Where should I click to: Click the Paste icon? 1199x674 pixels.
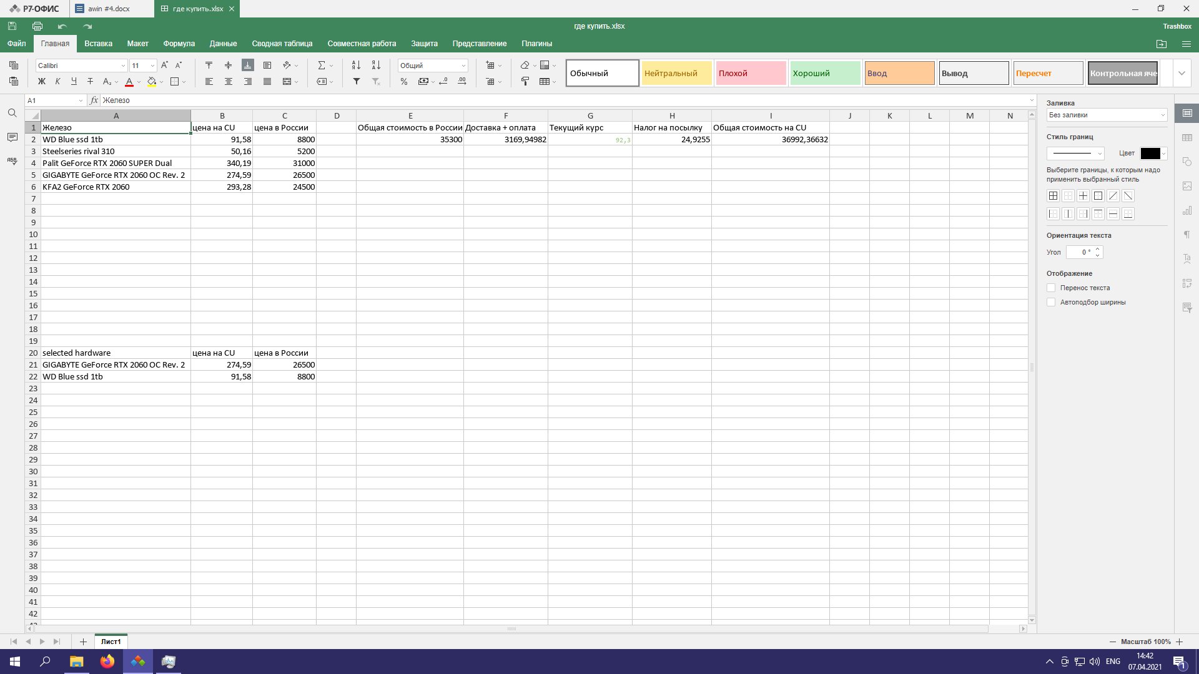(14, 81)
